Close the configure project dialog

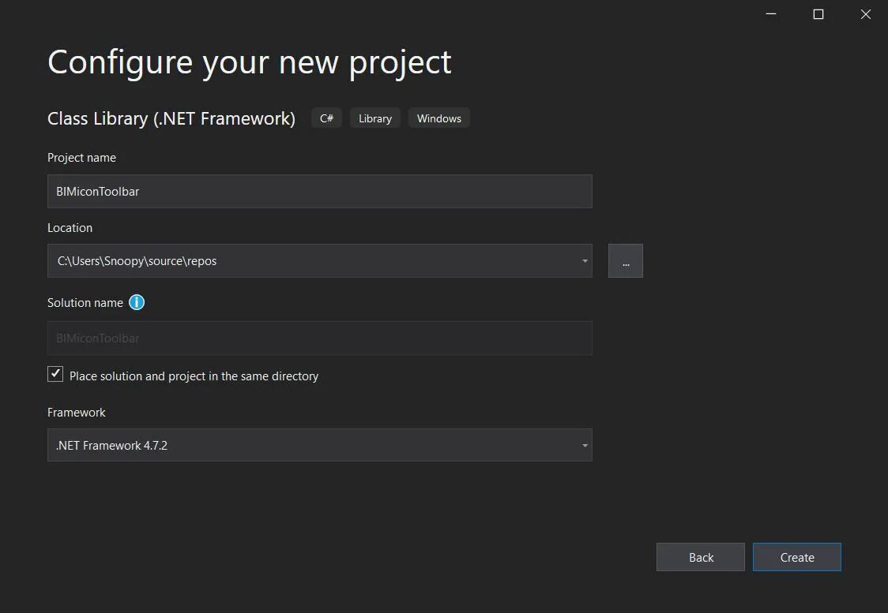point(866,14)
